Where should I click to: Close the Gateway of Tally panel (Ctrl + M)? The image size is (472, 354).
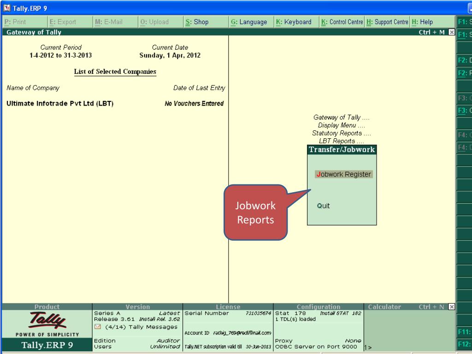452,32
